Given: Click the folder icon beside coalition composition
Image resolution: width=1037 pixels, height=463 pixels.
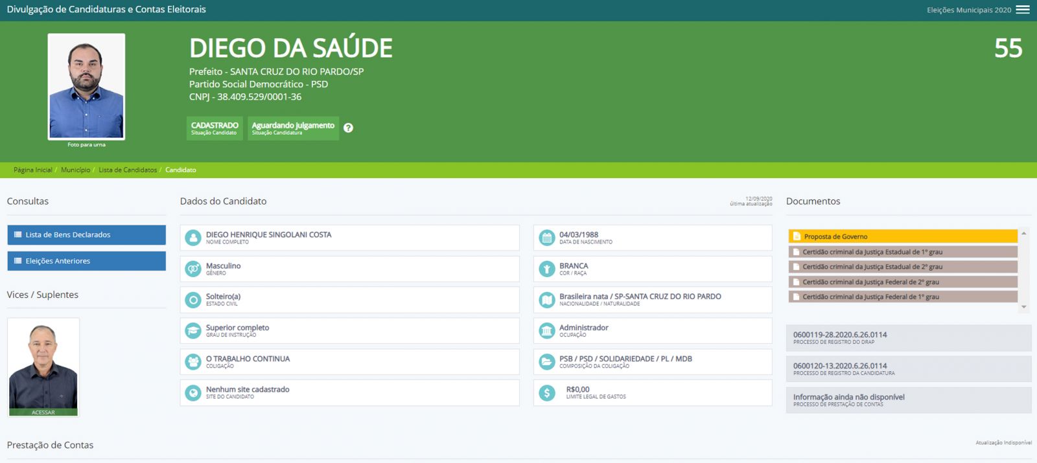Looking at the screenshot, I should click(547, 361).
